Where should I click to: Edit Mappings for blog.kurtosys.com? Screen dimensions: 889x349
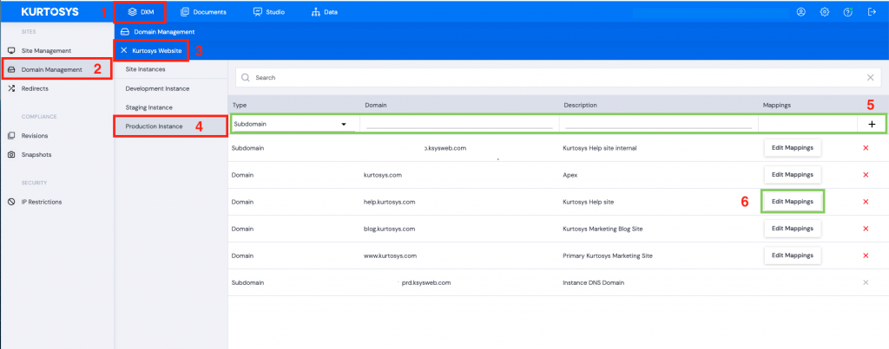tap(793, 229)
